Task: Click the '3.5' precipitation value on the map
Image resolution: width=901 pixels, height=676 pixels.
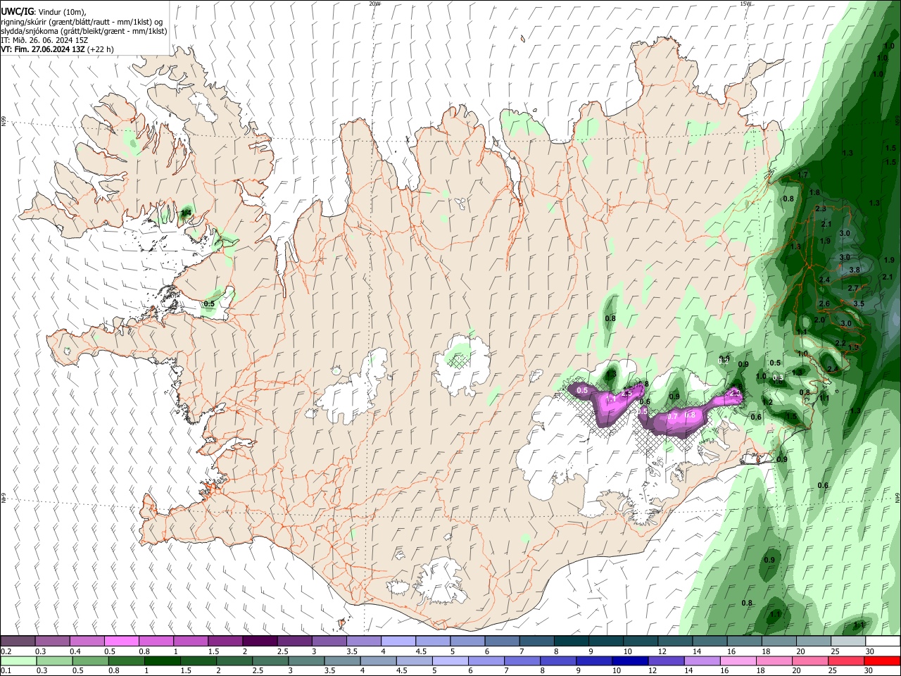Action: (858, 303)
